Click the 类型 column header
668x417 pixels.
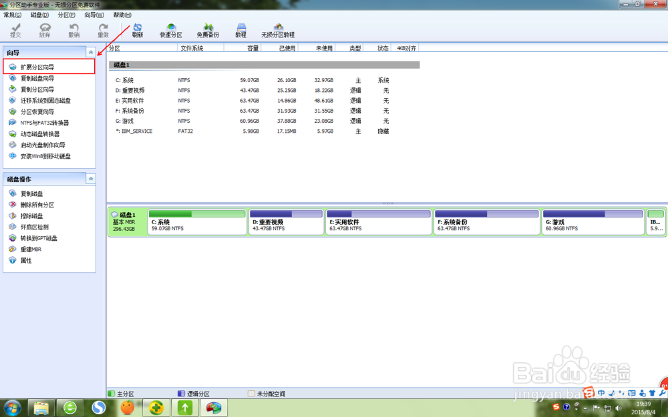click(349, 48)
